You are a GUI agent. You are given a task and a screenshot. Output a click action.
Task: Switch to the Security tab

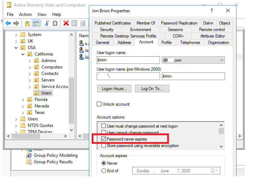pyautogui.click(x=107, y=29)
